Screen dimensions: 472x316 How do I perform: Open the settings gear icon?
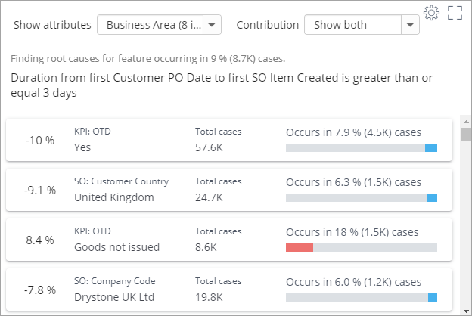tap(431, 13)
